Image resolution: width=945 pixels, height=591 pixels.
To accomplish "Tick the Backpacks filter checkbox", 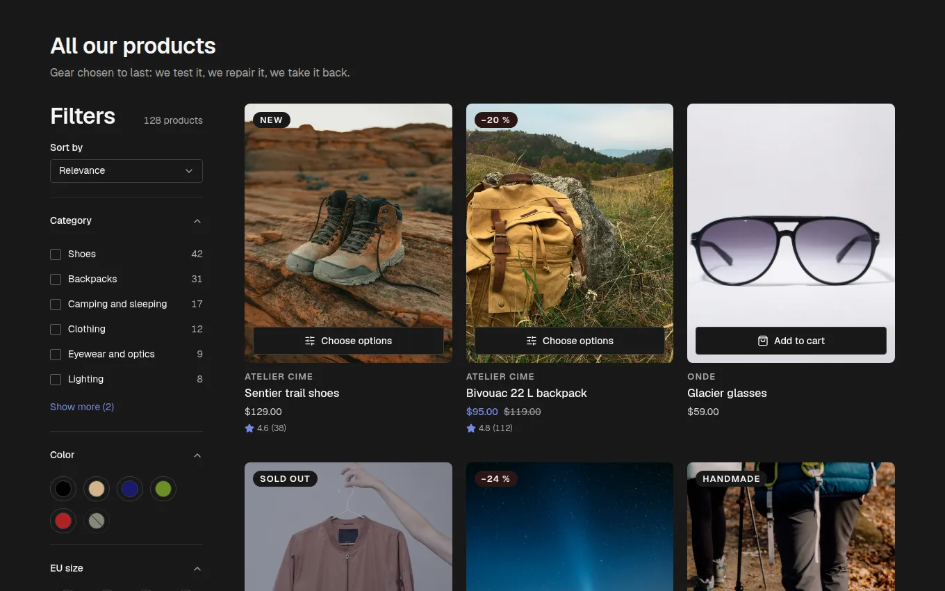I will pyautogui.click(x=56, y=280).
